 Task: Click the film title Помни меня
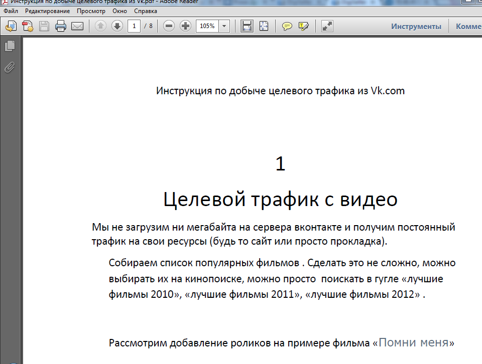[x=413, y=342]
